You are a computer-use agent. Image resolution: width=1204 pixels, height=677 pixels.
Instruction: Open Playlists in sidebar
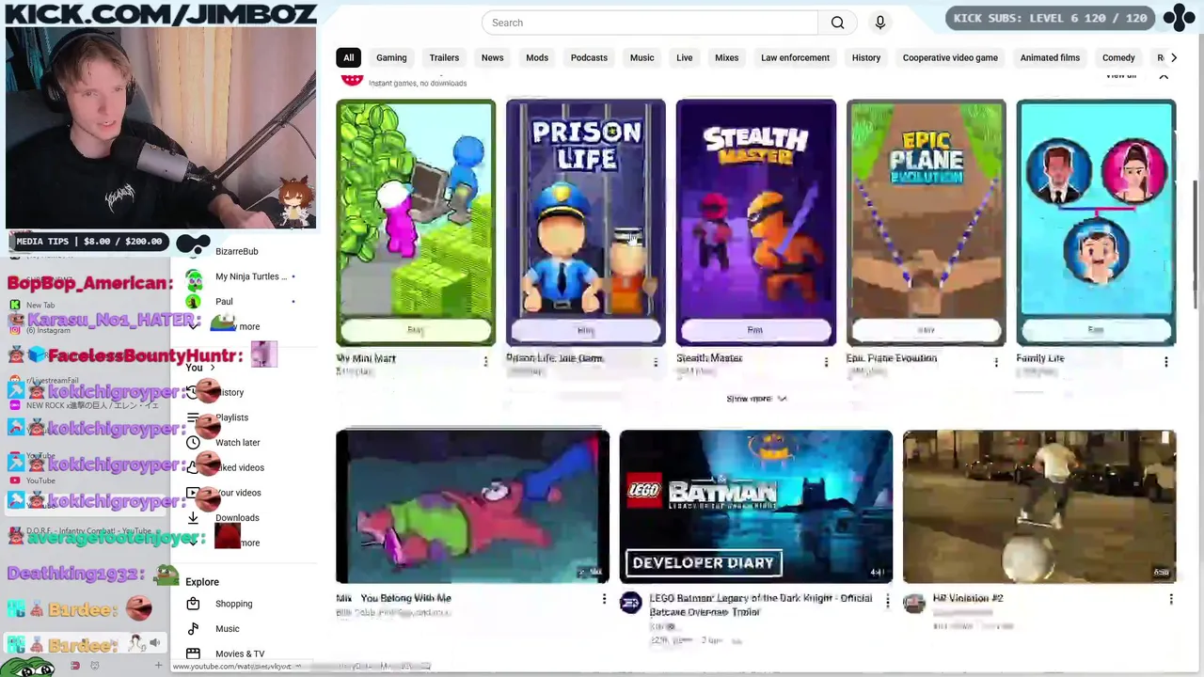(231, 417)
